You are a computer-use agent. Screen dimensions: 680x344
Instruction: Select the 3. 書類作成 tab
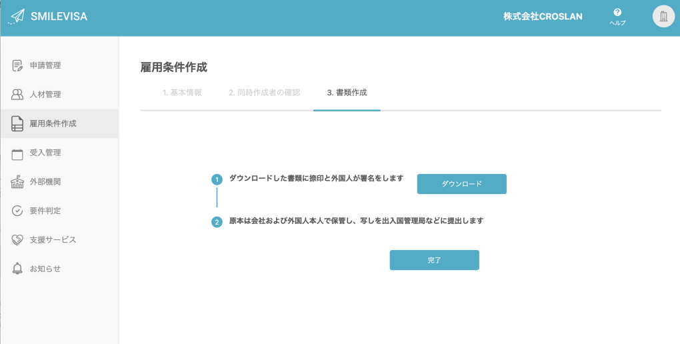click(x=347, y=93)
